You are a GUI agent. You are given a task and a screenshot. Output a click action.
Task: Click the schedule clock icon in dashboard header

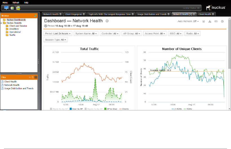click(222, 21)
